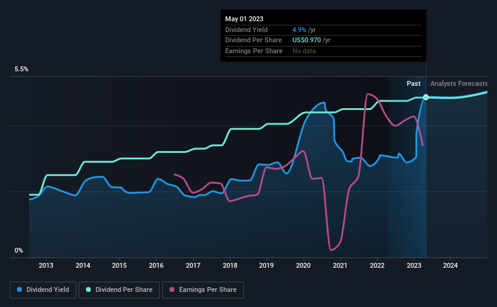Click the "Past" region label
Viewport: 497px width, 307px height.
coord(413,84)
